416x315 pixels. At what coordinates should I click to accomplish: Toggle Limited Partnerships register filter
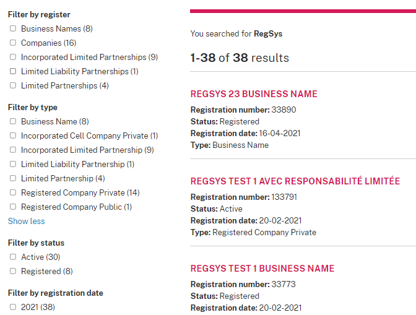coord(13,85)
